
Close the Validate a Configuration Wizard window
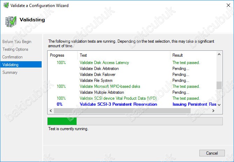[x=226, y=6]
